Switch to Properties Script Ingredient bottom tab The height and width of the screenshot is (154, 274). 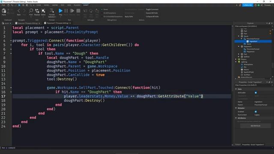coord(253,145)
